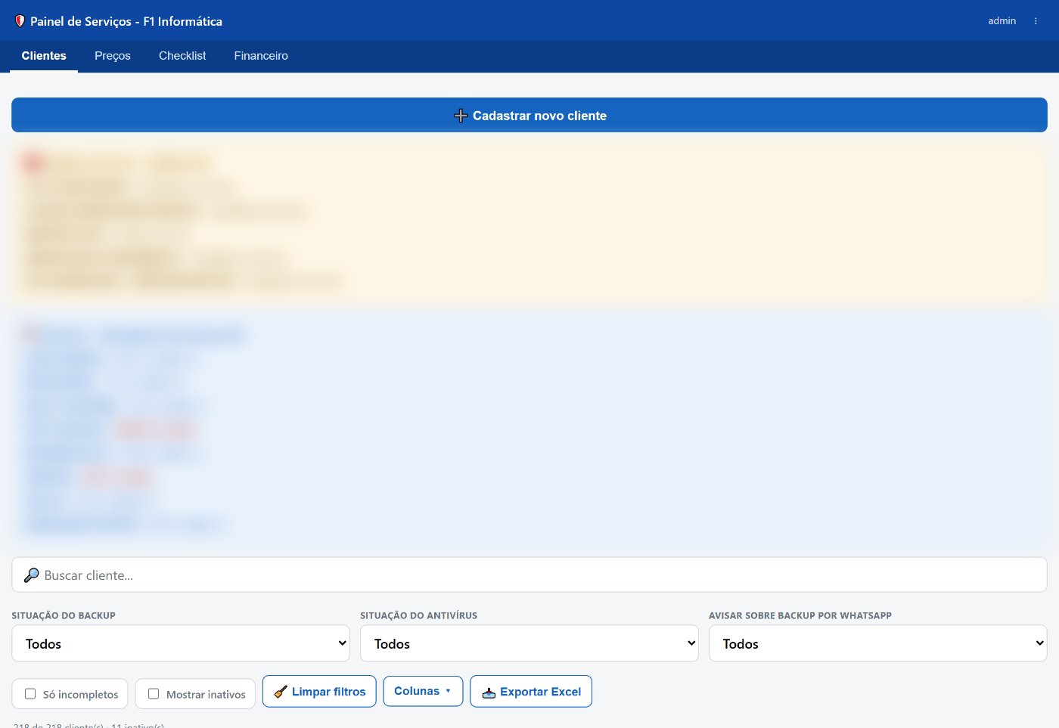Open the Situação do Backup dropdown
1059x728 pixels.
[181, 643]
